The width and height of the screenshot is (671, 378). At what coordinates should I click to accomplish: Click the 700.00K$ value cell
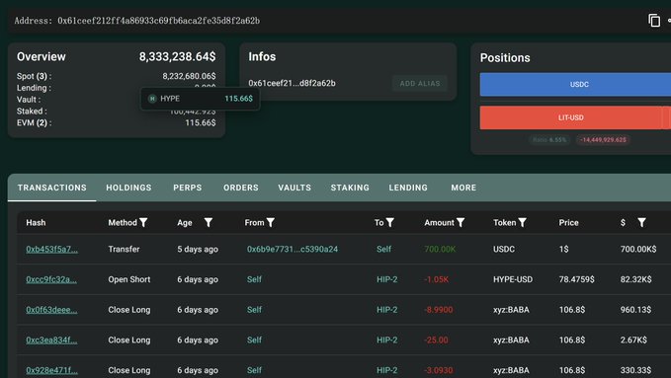coord(638,249)
